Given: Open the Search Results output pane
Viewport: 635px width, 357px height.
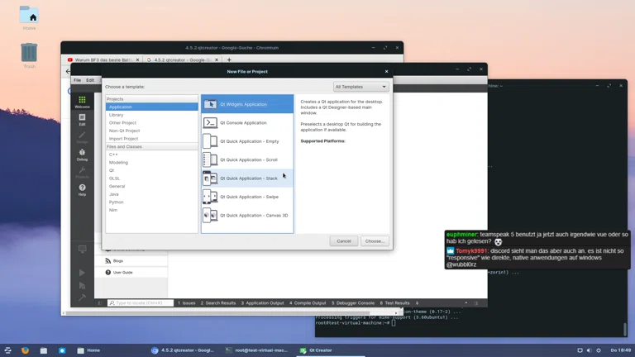Looking at the screenshot, I should coord(218,303).
